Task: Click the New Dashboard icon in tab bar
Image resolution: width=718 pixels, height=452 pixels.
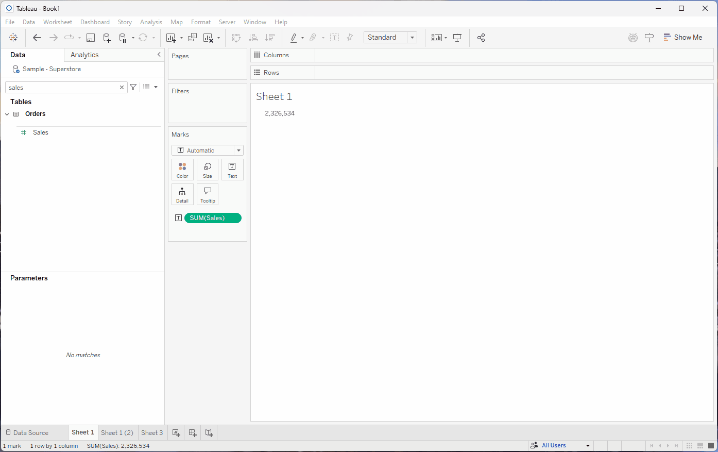Action: [x=193, y=433]
